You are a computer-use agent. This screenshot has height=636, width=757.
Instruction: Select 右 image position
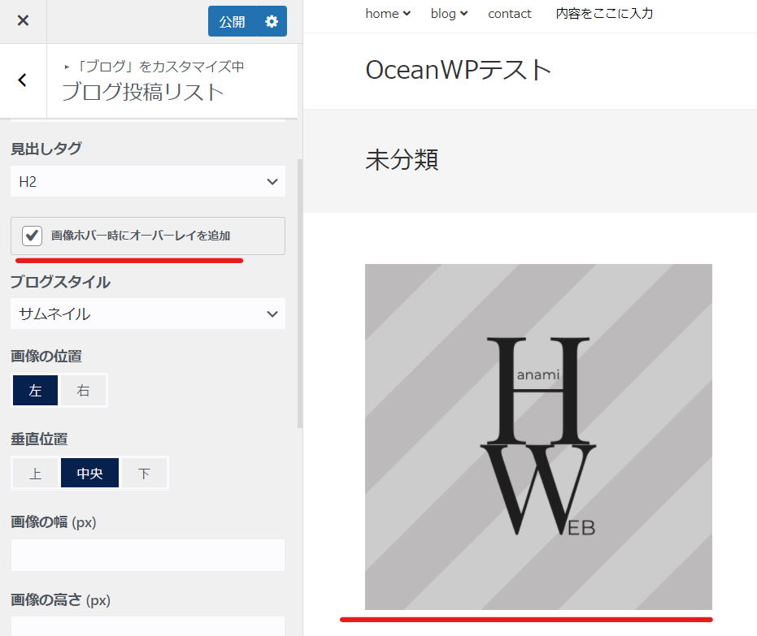click(83, 390)
